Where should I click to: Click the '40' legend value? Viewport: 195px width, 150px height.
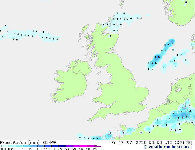click(81, 149)
